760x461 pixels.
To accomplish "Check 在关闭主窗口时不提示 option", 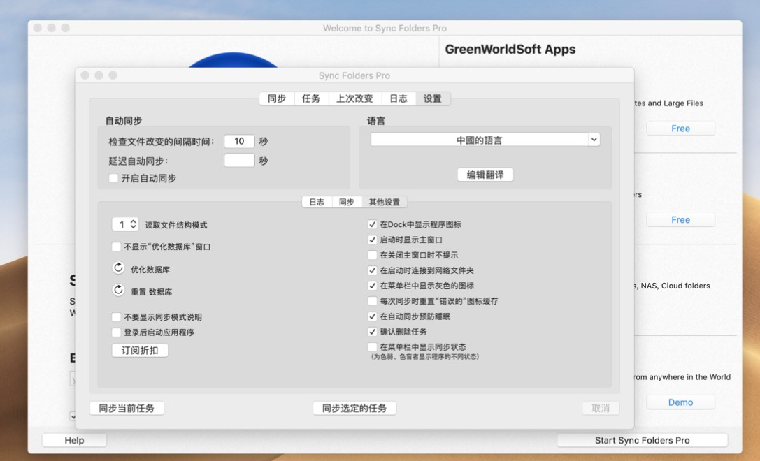I will 372,255.
